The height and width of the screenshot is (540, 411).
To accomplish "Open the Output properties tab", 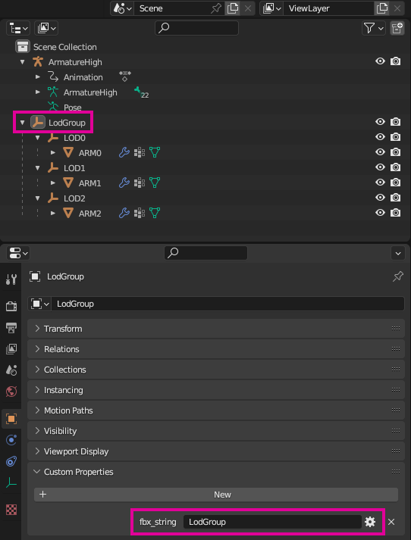I will point(11,327).
